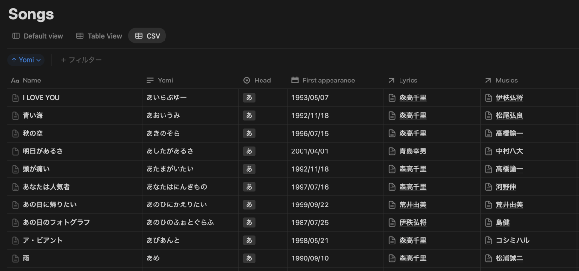
Task: Click the Yomi column header
Action: click(190, 80)
